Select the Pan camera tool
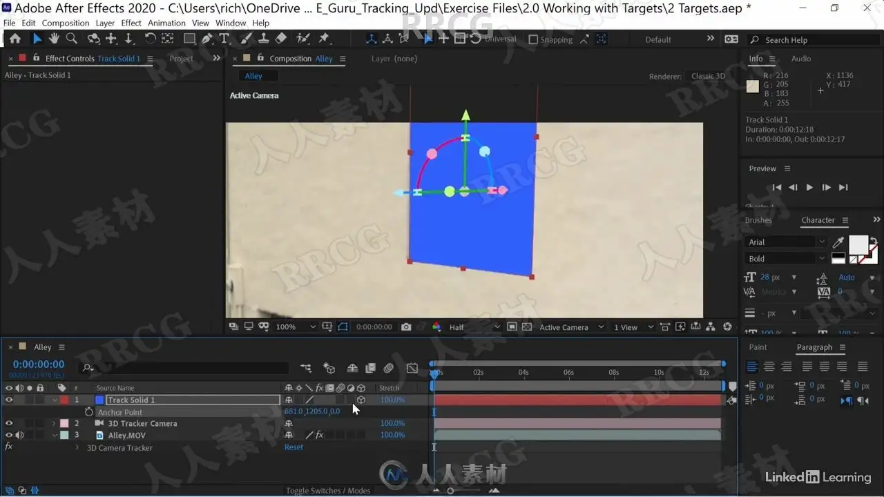 point(110,39)
